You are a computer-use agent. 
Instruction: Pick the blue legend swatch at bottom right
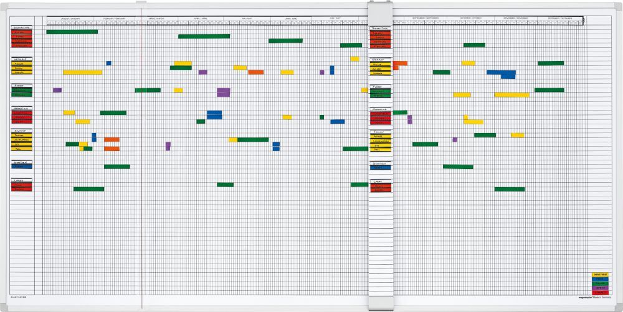[x=601, y=279]
